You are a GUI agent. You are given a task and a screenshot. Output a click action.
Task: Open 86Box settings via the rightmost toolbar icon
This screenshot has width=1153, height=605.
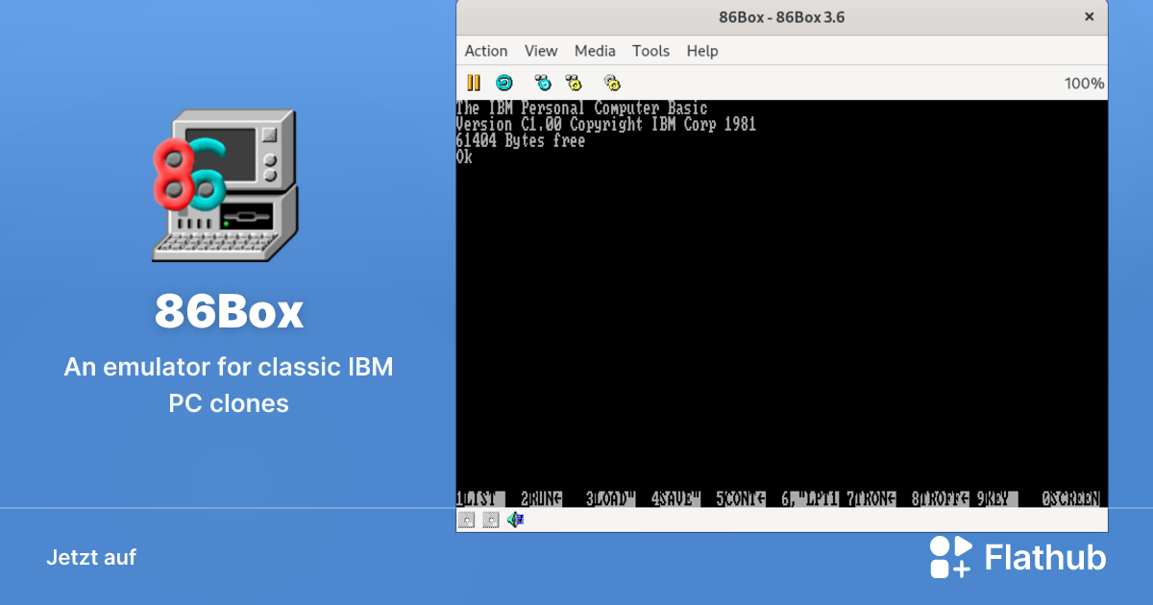click(x=611, y=83)
